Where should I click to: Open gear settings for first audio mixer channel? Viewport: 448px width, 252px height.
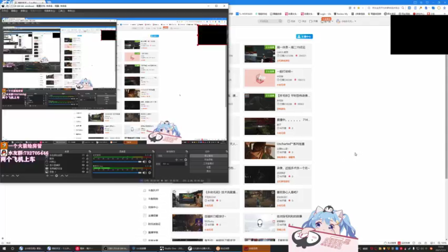point(150,162)
